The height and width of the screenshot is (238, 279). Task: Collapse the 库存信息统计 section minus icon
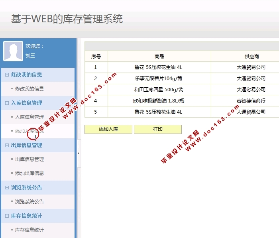point(7,216)
